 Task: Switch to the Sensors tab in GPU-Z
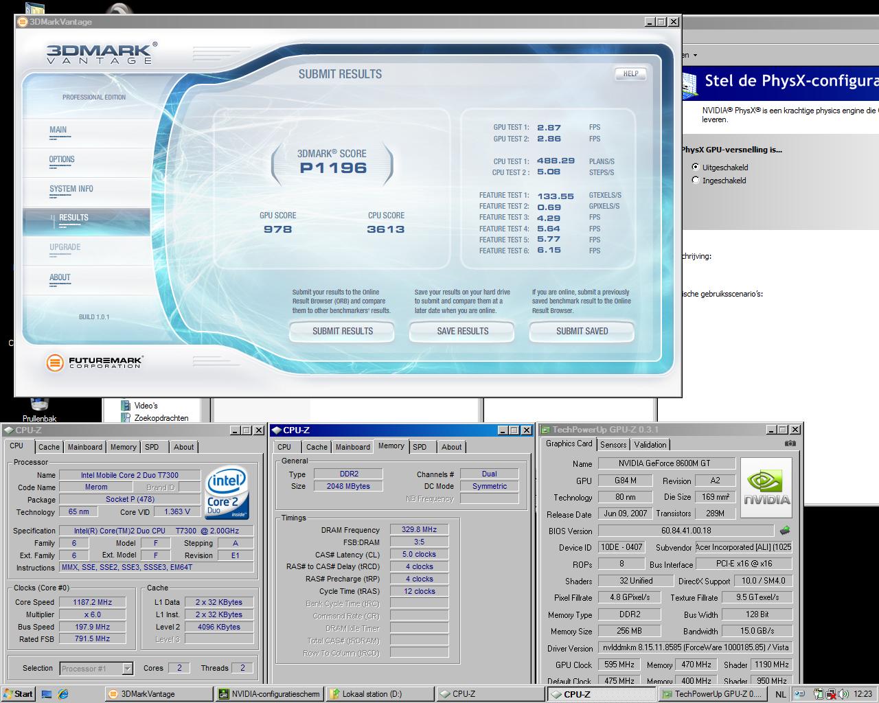click(x=613, y=445)
